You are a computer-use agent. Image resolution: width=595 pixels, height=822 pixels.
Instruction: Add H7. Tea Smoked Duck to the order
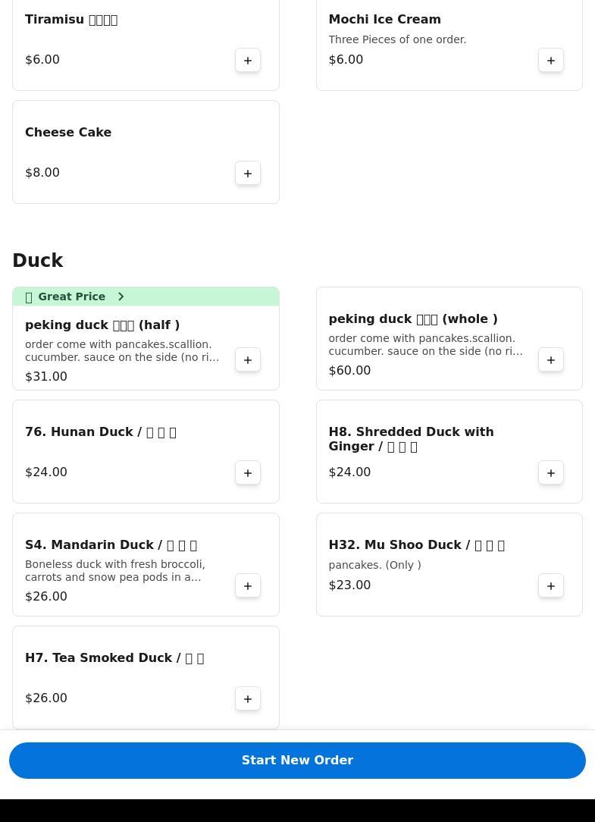click(x=248, y=698)
